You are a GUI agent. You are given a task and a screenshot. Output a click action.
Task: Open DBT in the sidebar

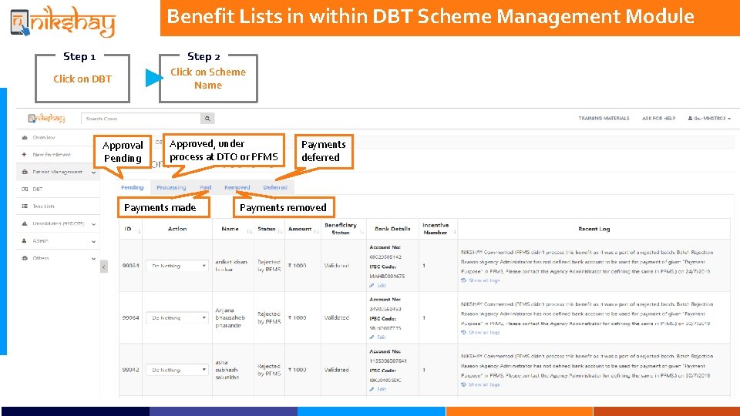tap(38, 190)
